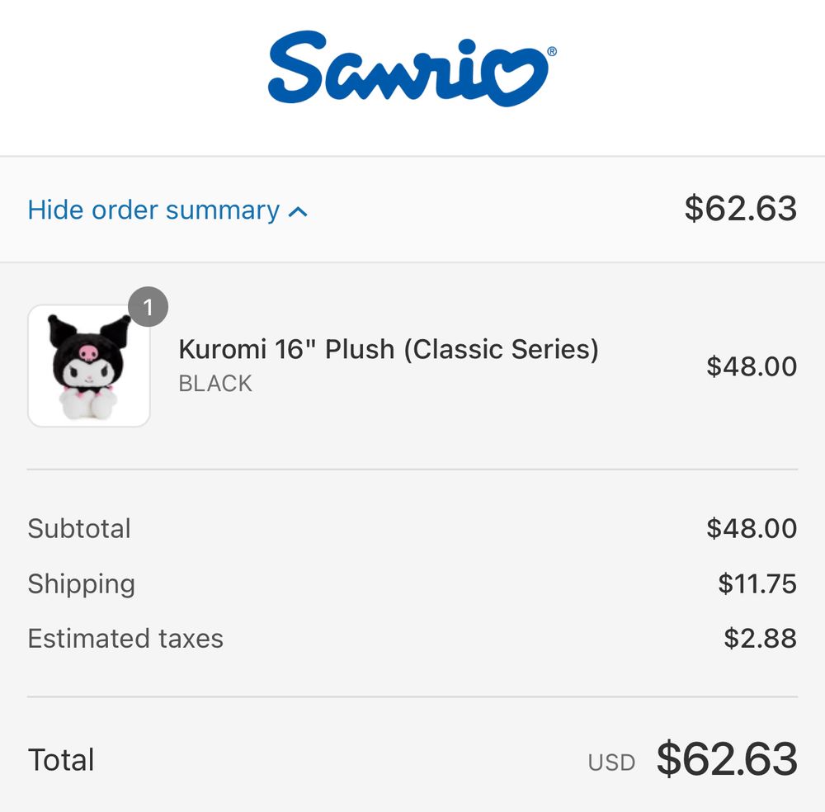Open the Kuromi plush product thumbnail
This screenshot has width=825, height=812.
tap(89, 366)
